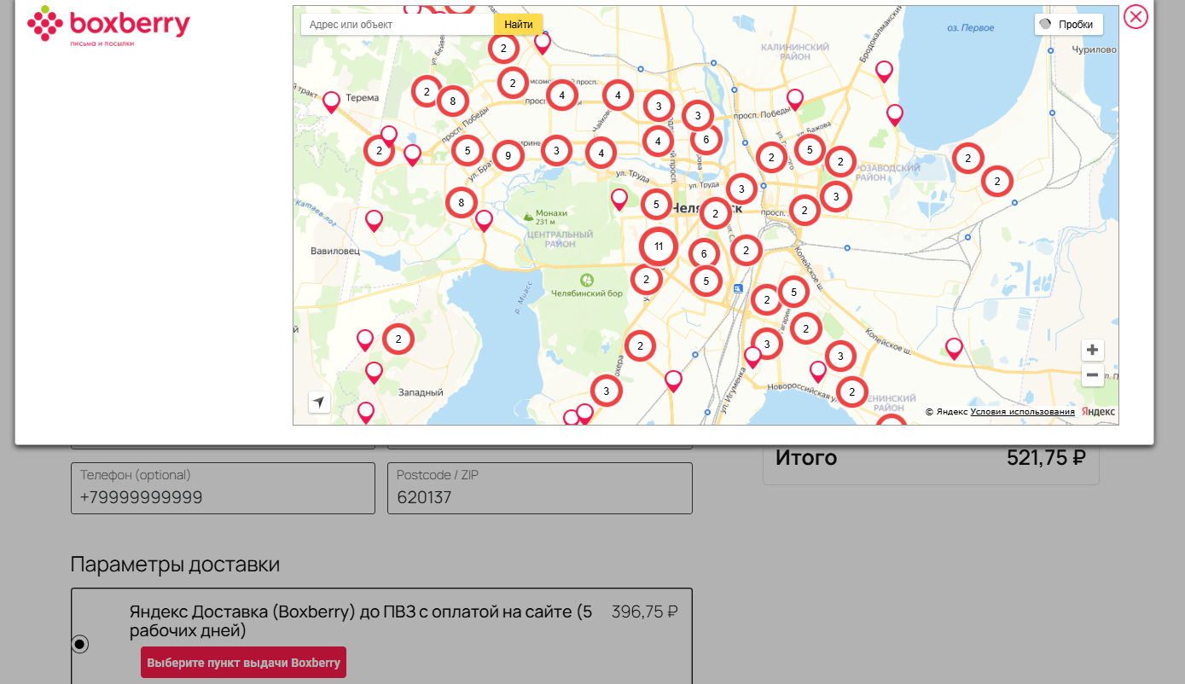Click the Итого total 521,75 ₽ value
1185x684 pixels.
(x=1046, y=458)
